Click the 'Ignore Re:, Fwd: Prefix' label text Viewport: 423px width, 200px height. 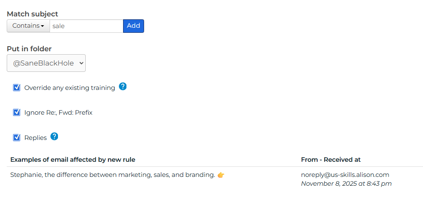tap(58, 113)
